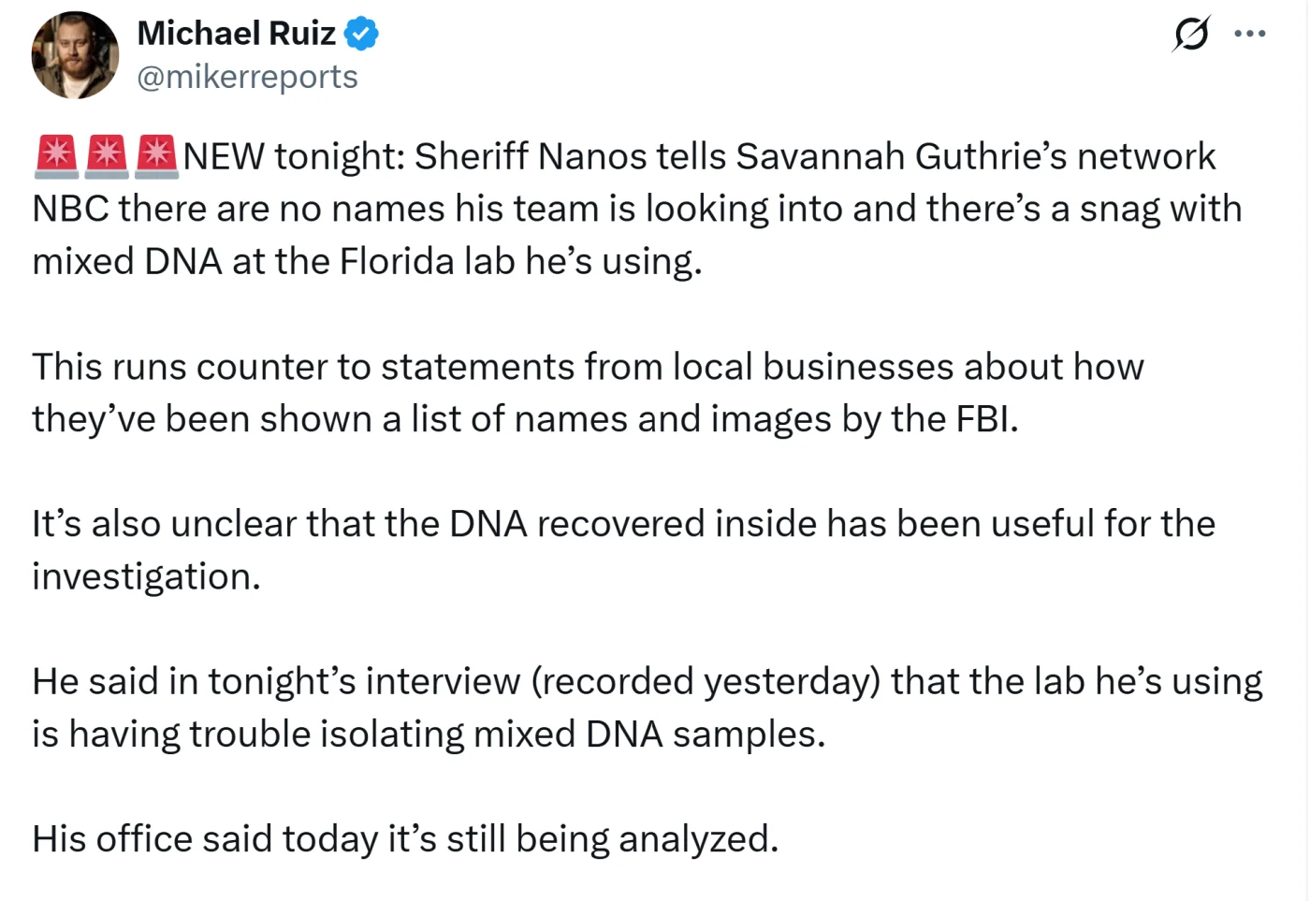Click the Grok slashed-circle icon

pos(1191,35)
